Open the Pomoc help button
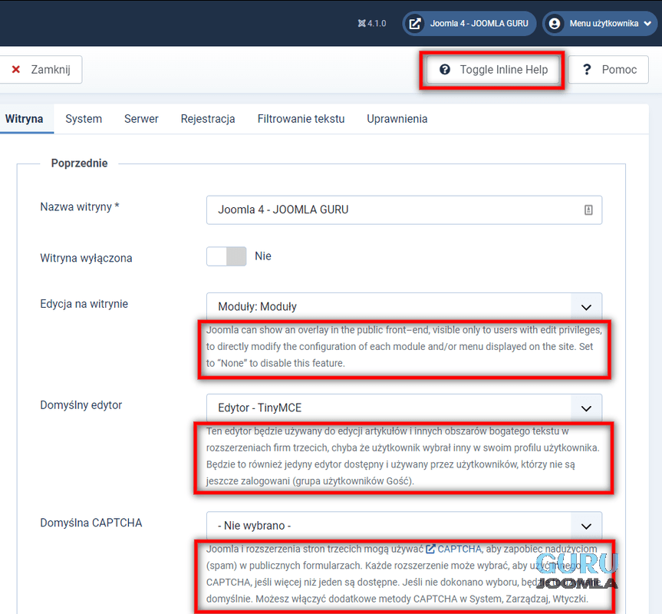 608,70
